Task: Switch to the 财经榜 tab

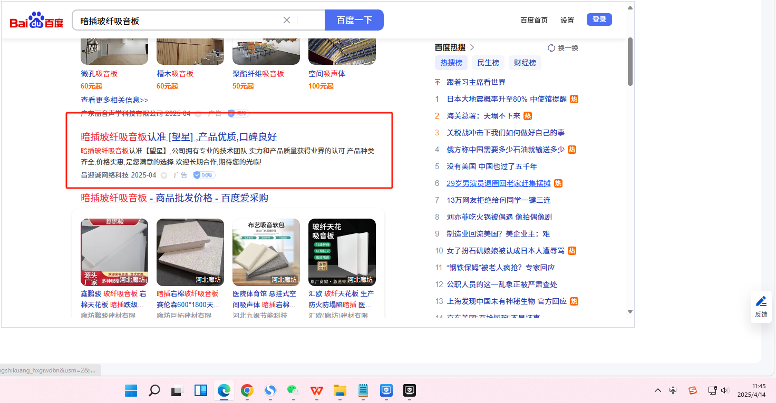Action: coord(525,63)
